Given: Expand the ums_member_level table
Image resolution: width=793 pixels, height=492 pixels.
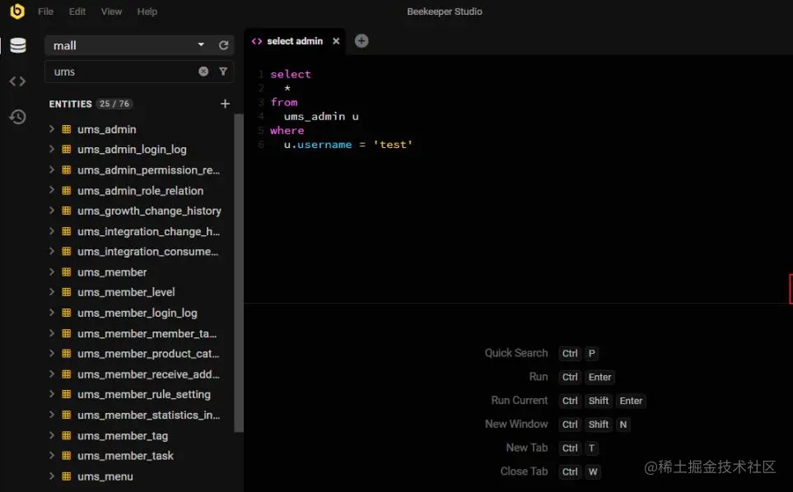Looking at the screenshot, I should [52, 291].
